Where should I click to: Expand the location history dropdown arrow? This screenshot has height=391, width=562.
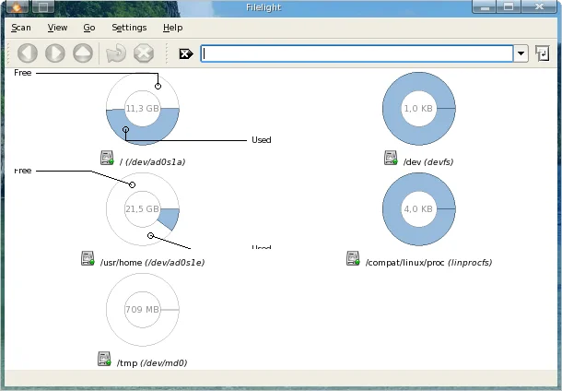point(521,53)
